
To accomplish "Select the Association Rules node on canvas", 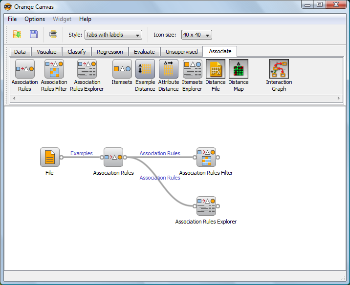I will click(x=113, y=157).
